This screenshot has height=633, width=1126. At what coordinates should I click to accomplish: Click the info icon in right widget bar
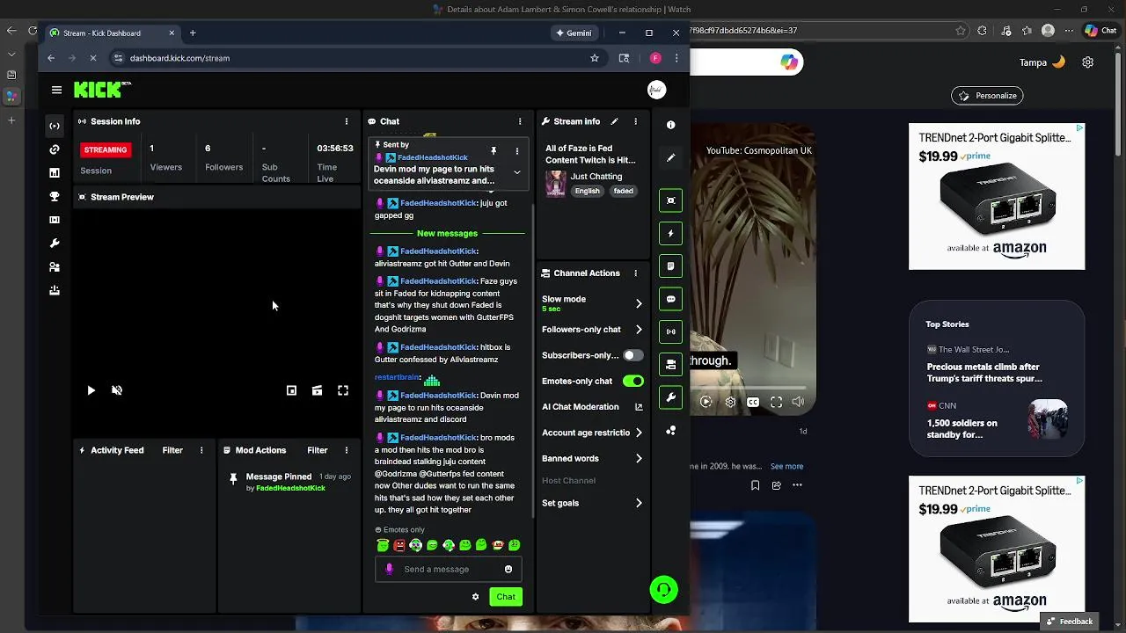(670, 125)
